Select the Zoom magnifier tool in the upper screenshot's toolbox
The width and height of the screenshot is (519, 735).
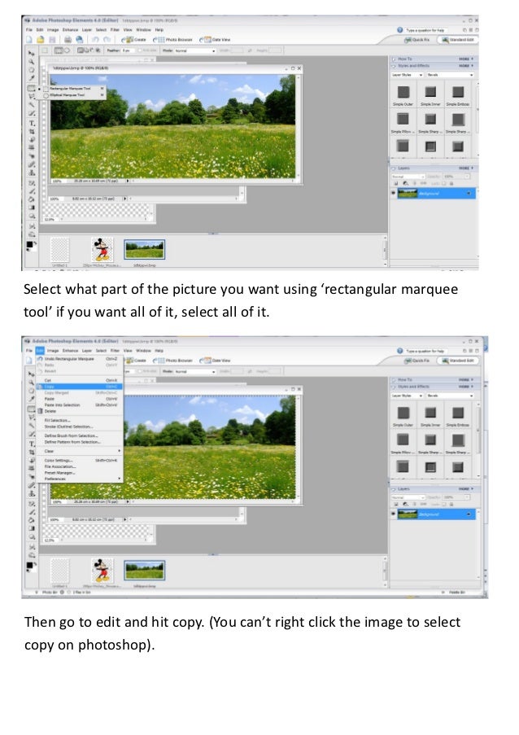(32, 62)
